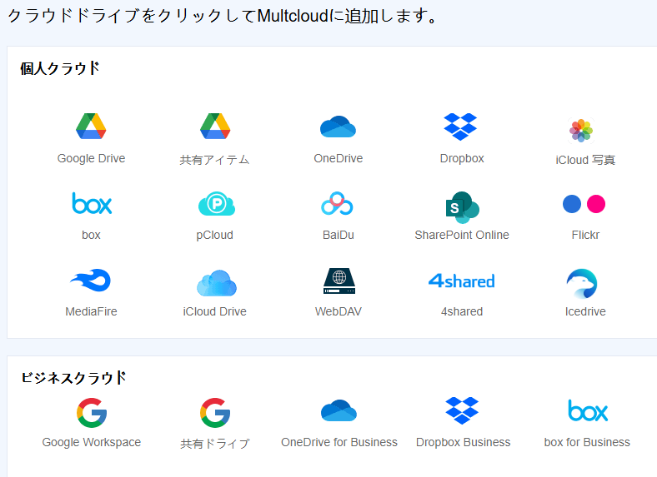Add Google Workspace business cloud
The image size is (657, 477).
pos(92,412)
